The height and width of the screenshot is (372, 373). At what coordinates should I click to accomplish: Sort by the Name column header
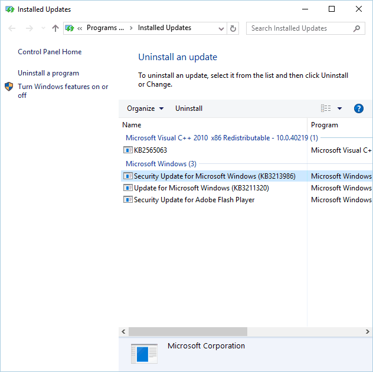[x=213, y=125]
